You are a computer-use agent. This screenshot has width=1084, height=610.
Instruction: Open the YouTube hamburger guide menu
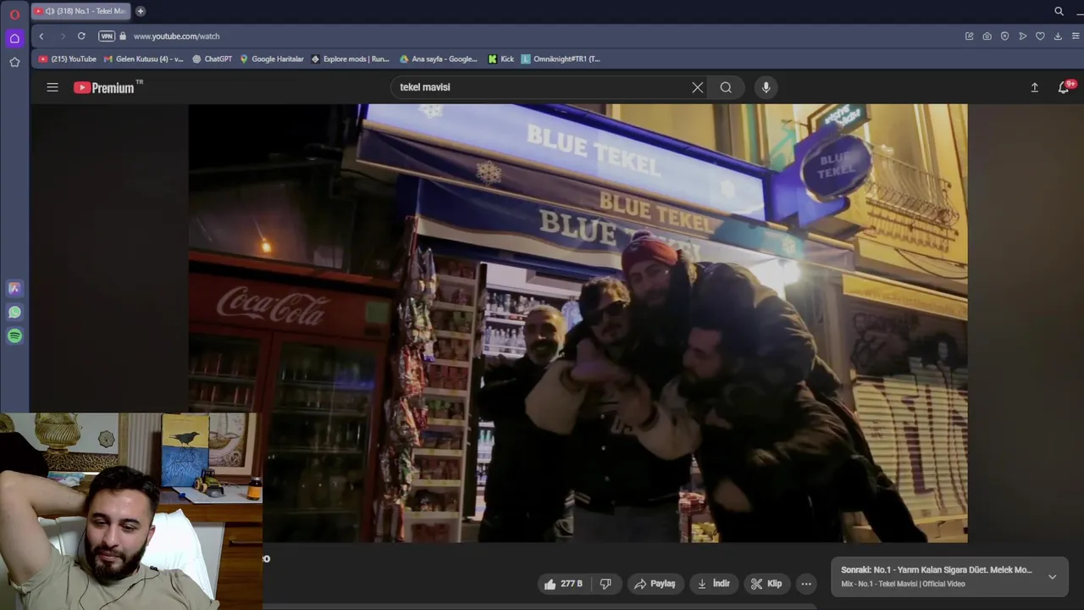53,87
